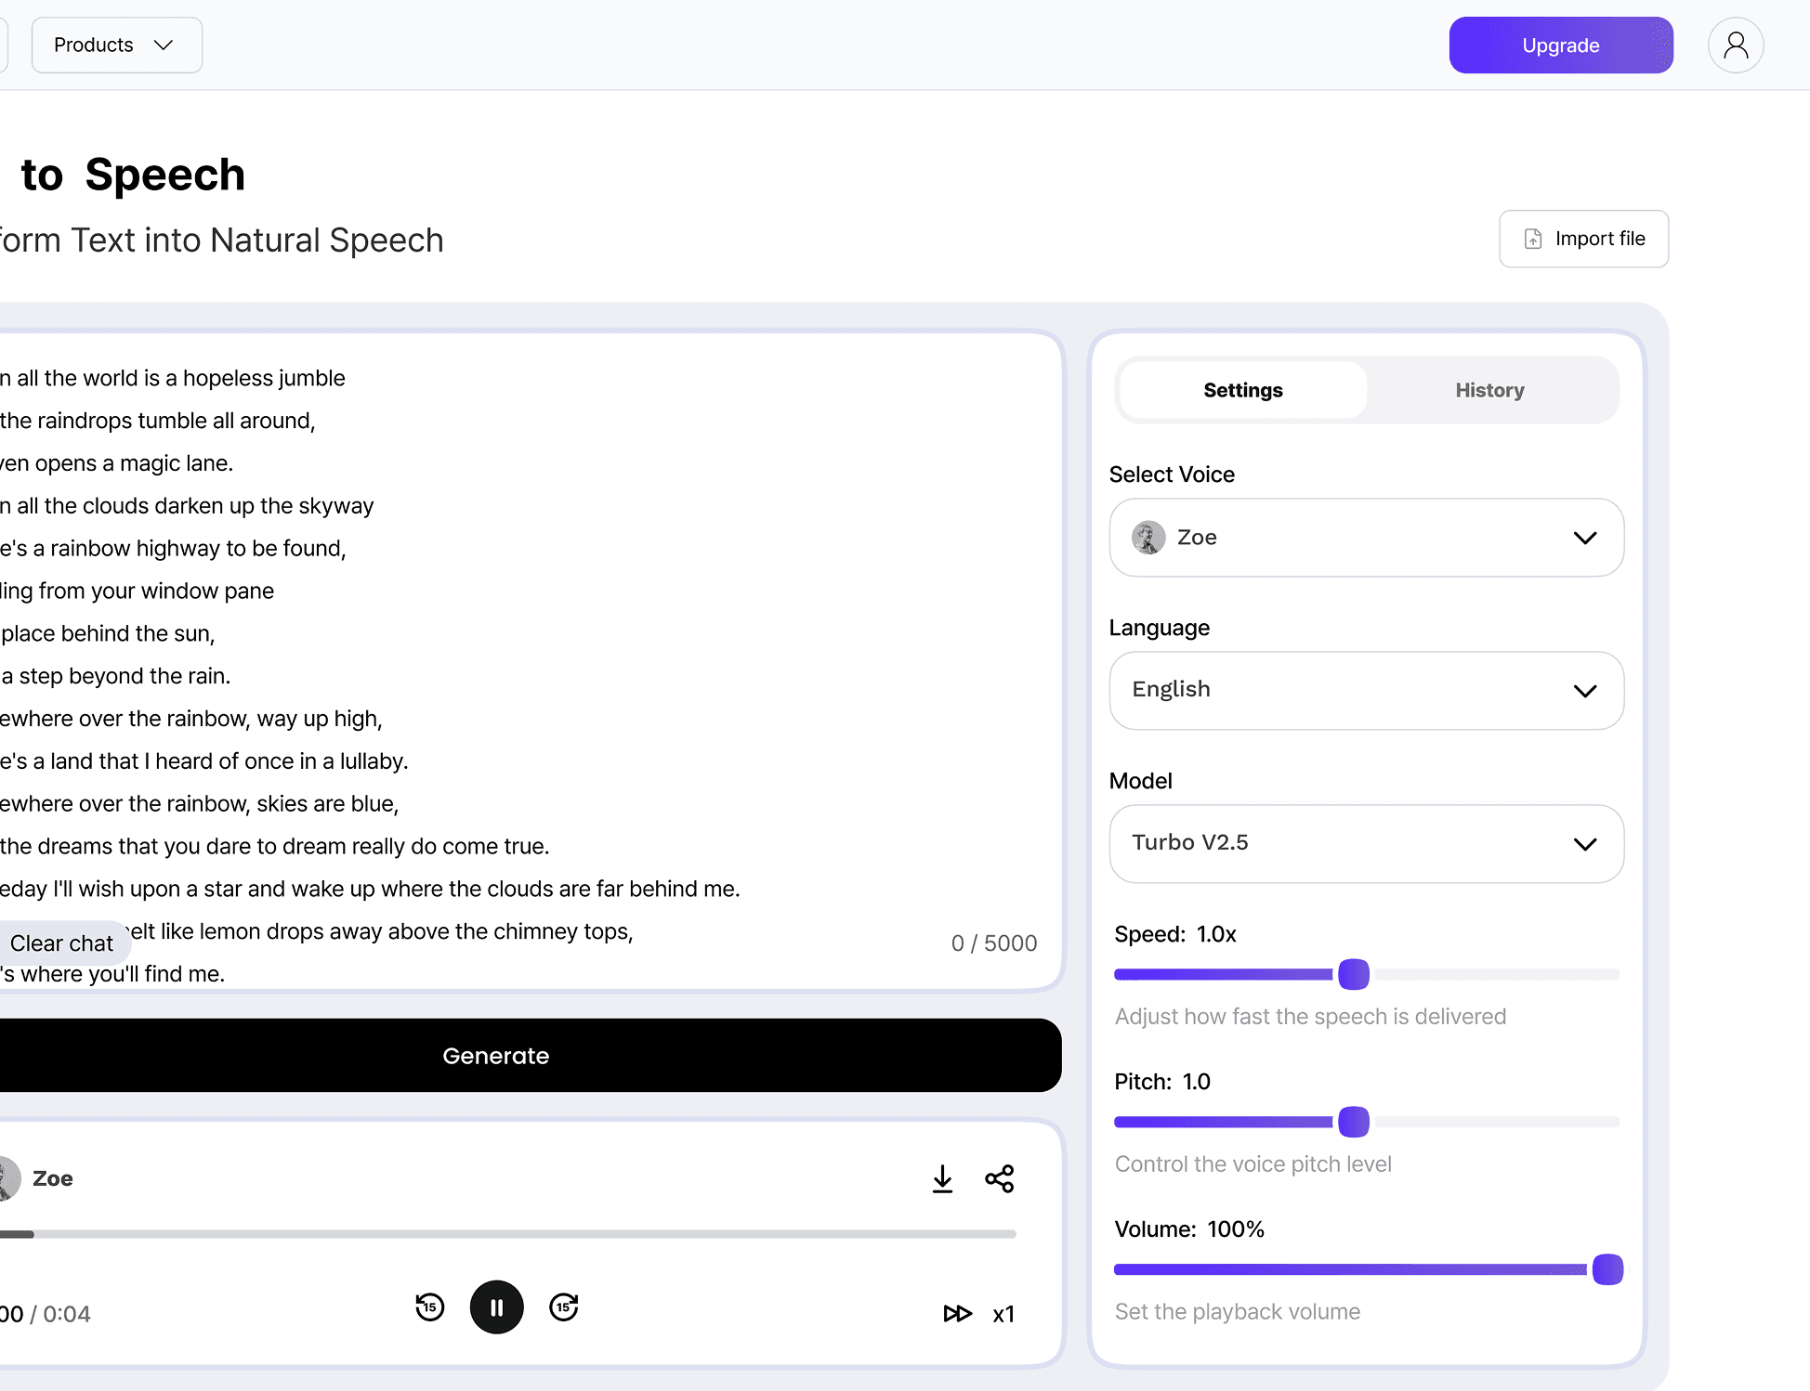1810x1391 pixels.
Task: Click the fast-forward playback speed icon
Action: pos(957,1313)
